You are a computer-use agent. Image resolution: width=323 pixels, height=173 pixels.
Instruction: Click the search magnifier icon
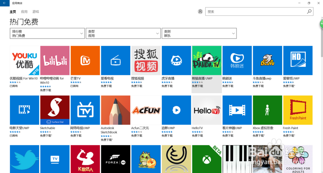coord(309,12)
